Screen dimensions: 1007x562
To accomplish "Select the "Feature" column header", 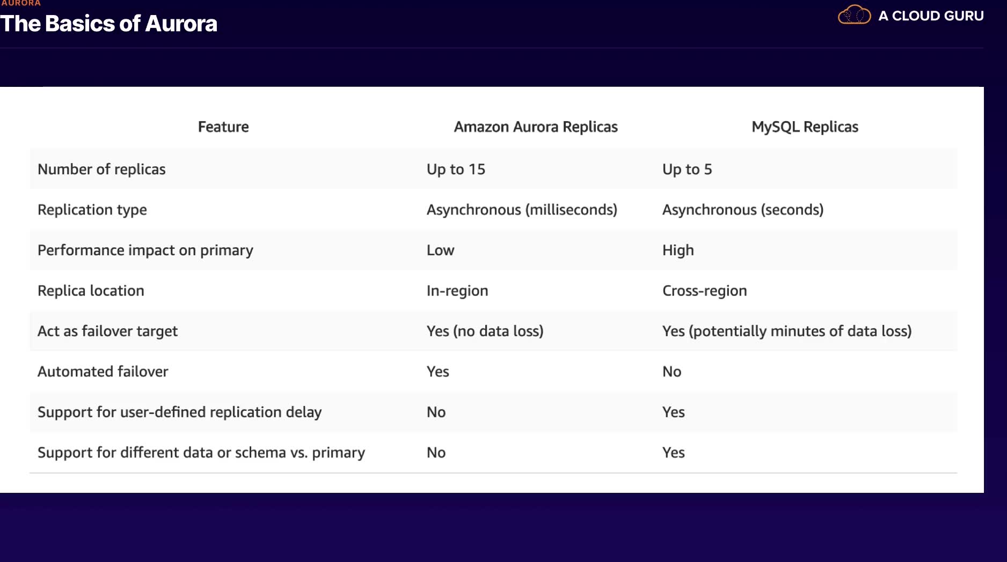I will coord(223,127).
